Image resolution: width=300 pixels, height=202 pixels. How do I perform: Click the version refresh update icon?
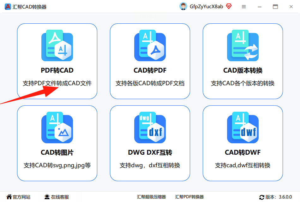coord(261,197)
